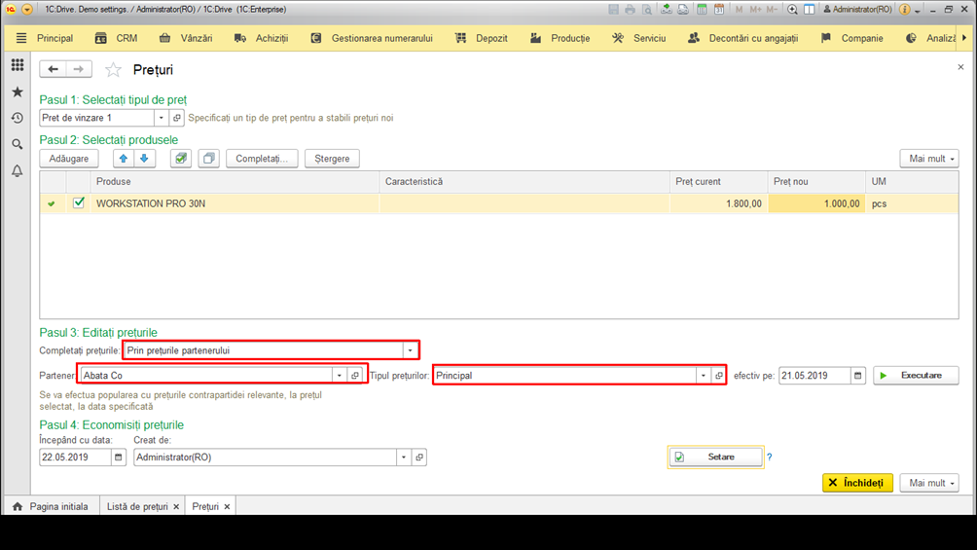Open the sections grid menu icon
This screenshot has width=977, height=550.
[18, 65]
